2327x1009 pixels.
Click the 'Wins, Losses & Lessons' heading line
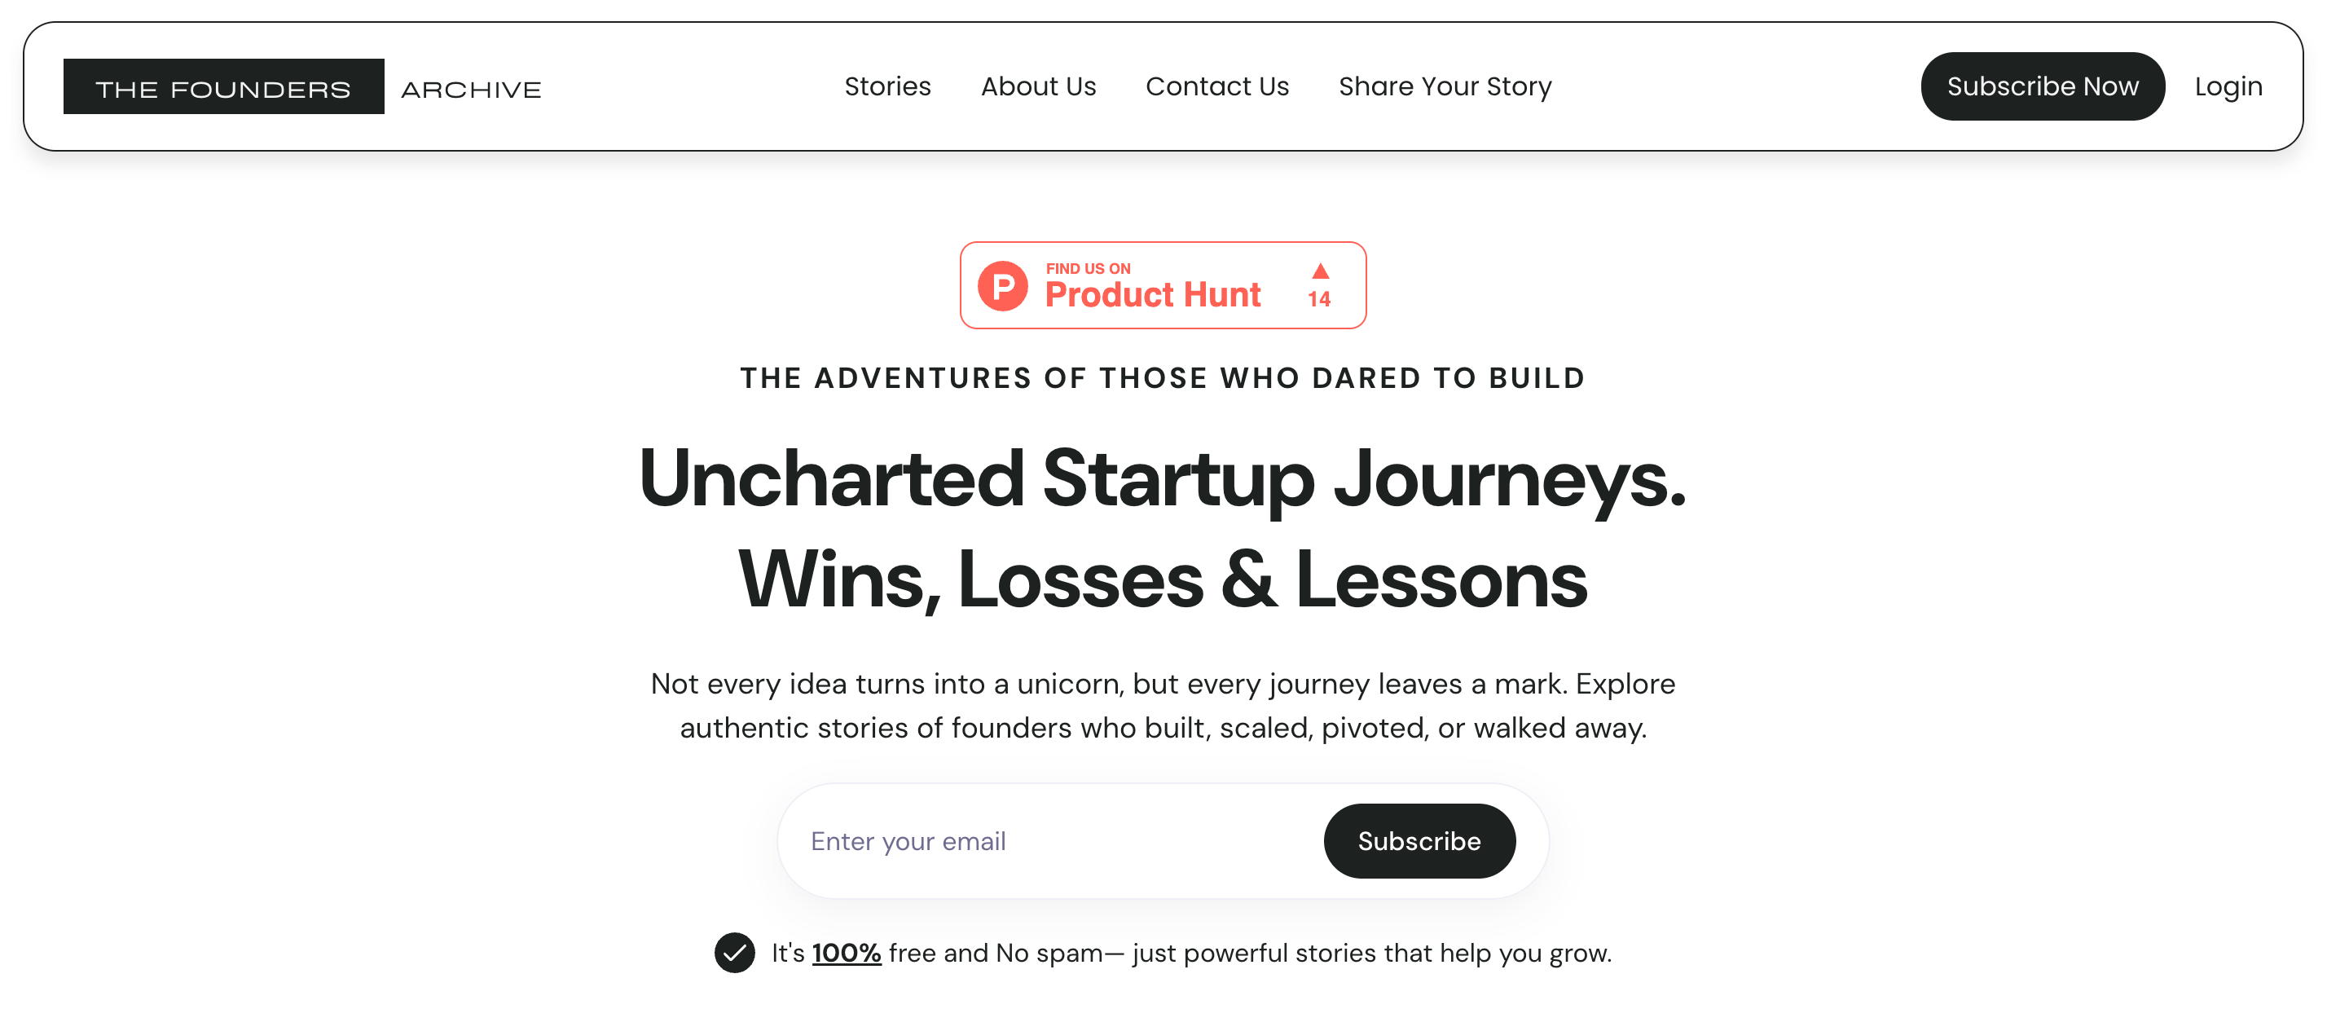point(1163,580)
